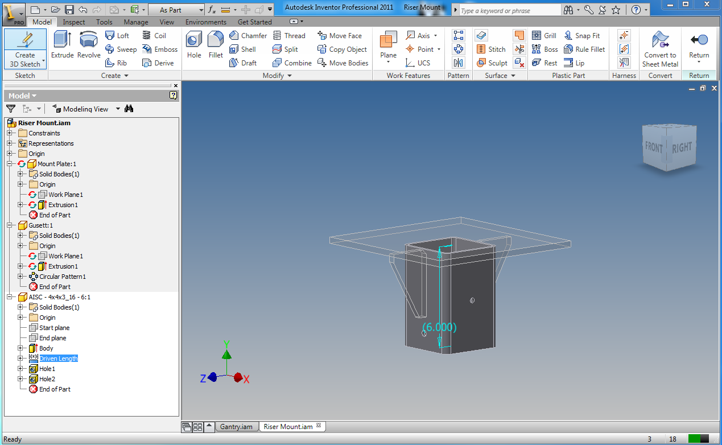Select Start plane in the browser
722x445 pixels.
point(55,328)
